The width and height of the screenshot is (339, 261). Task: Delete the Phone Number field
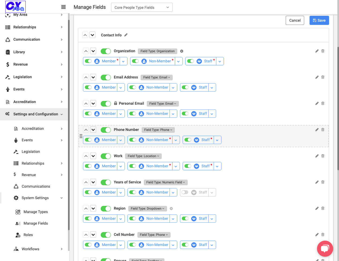tap(323, 130)
